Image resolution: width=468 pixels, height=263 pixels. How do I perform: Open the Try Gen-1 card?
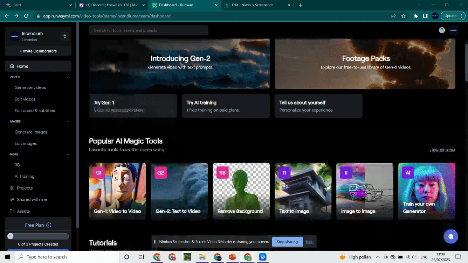(133, 106)
